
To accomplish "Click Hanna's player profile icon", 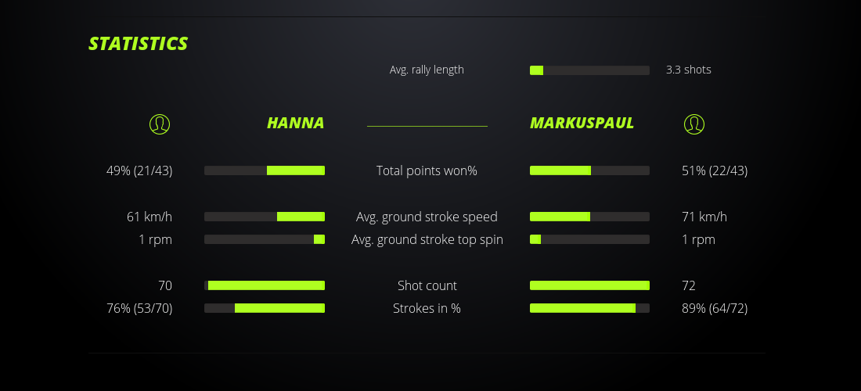I will tap(160, 124).
